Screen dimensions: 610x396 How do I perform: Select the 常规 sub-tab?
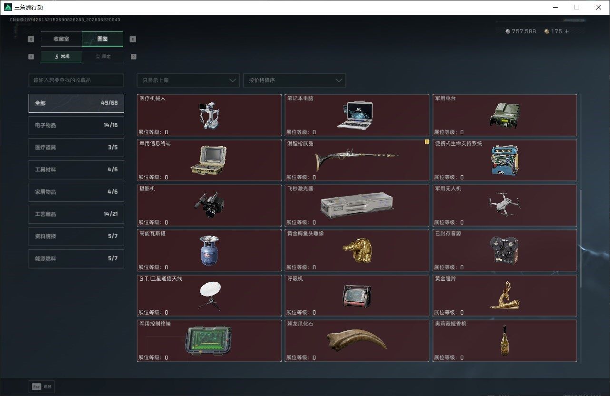tap(61, 56)
